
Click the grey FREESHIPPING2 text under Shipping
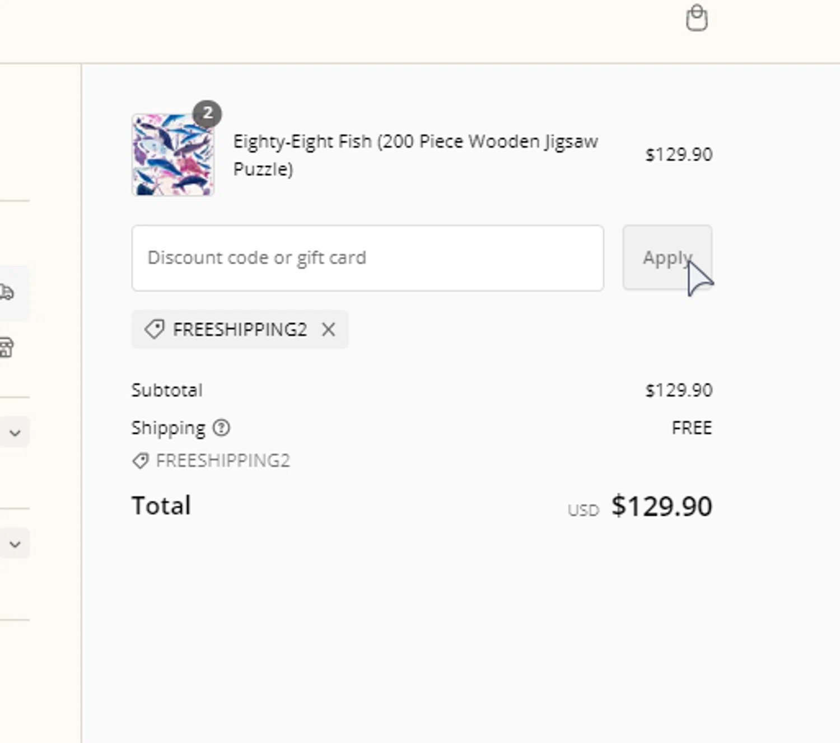(x=223, y=461)
